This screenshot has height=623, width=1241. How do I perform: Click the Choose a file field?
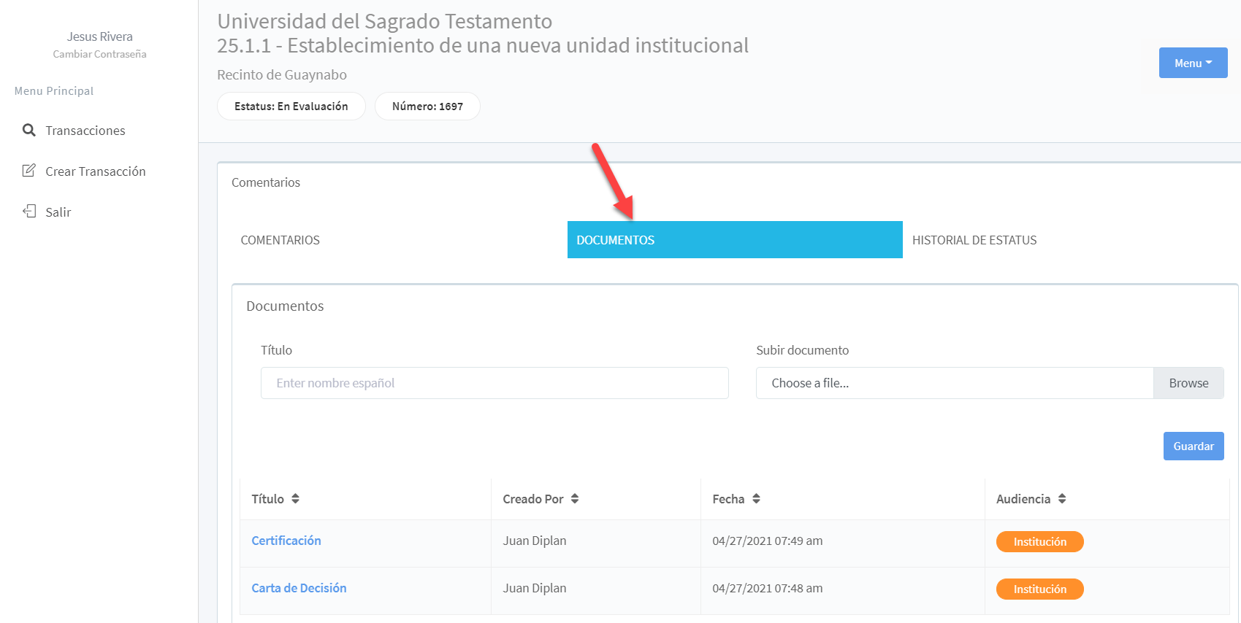click(955, 383)
